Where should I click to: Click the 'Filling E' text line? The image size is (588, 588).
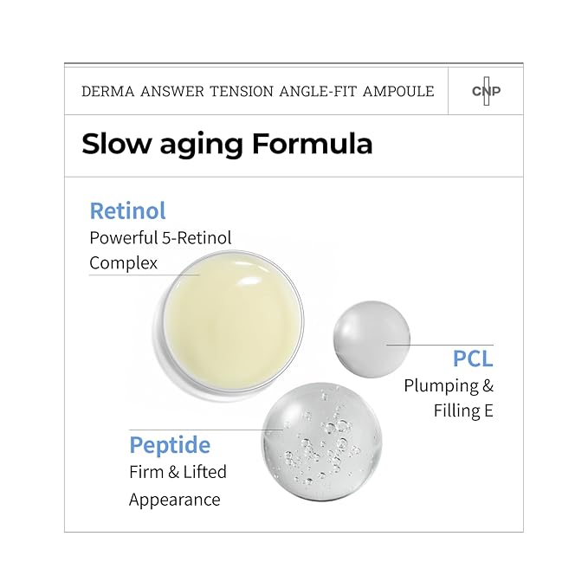(463, 411)
